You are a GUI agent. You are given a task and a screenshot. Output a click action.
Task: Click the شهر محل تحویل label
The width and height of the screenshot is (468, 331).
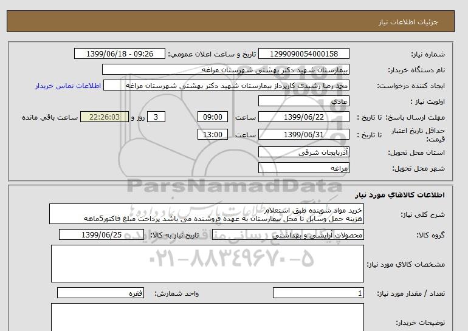tap(418, 168)
